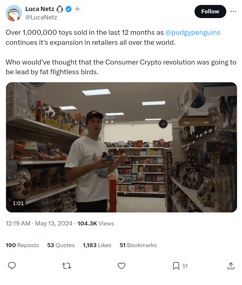
Task: Play the toy store video
Action: click(122, 147)
